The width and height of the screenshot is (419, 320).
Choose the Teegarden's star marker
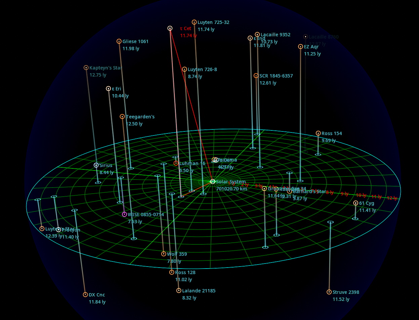tap(122, 117)
